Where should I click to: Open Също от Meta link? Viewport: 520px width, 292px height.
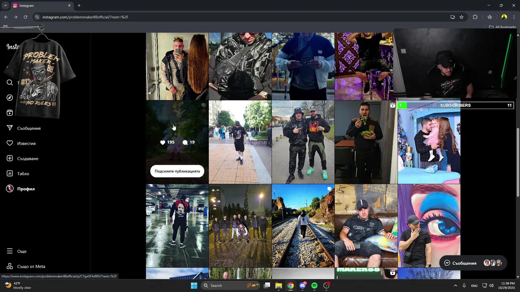click(x=26, y=266)
